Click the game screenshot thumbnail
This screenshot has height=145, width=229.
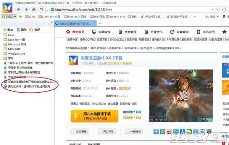pos(181,96)
